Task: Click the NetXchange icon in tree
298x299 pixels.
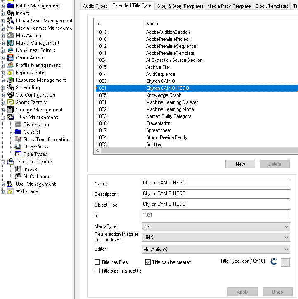Action: pos(18,177)
